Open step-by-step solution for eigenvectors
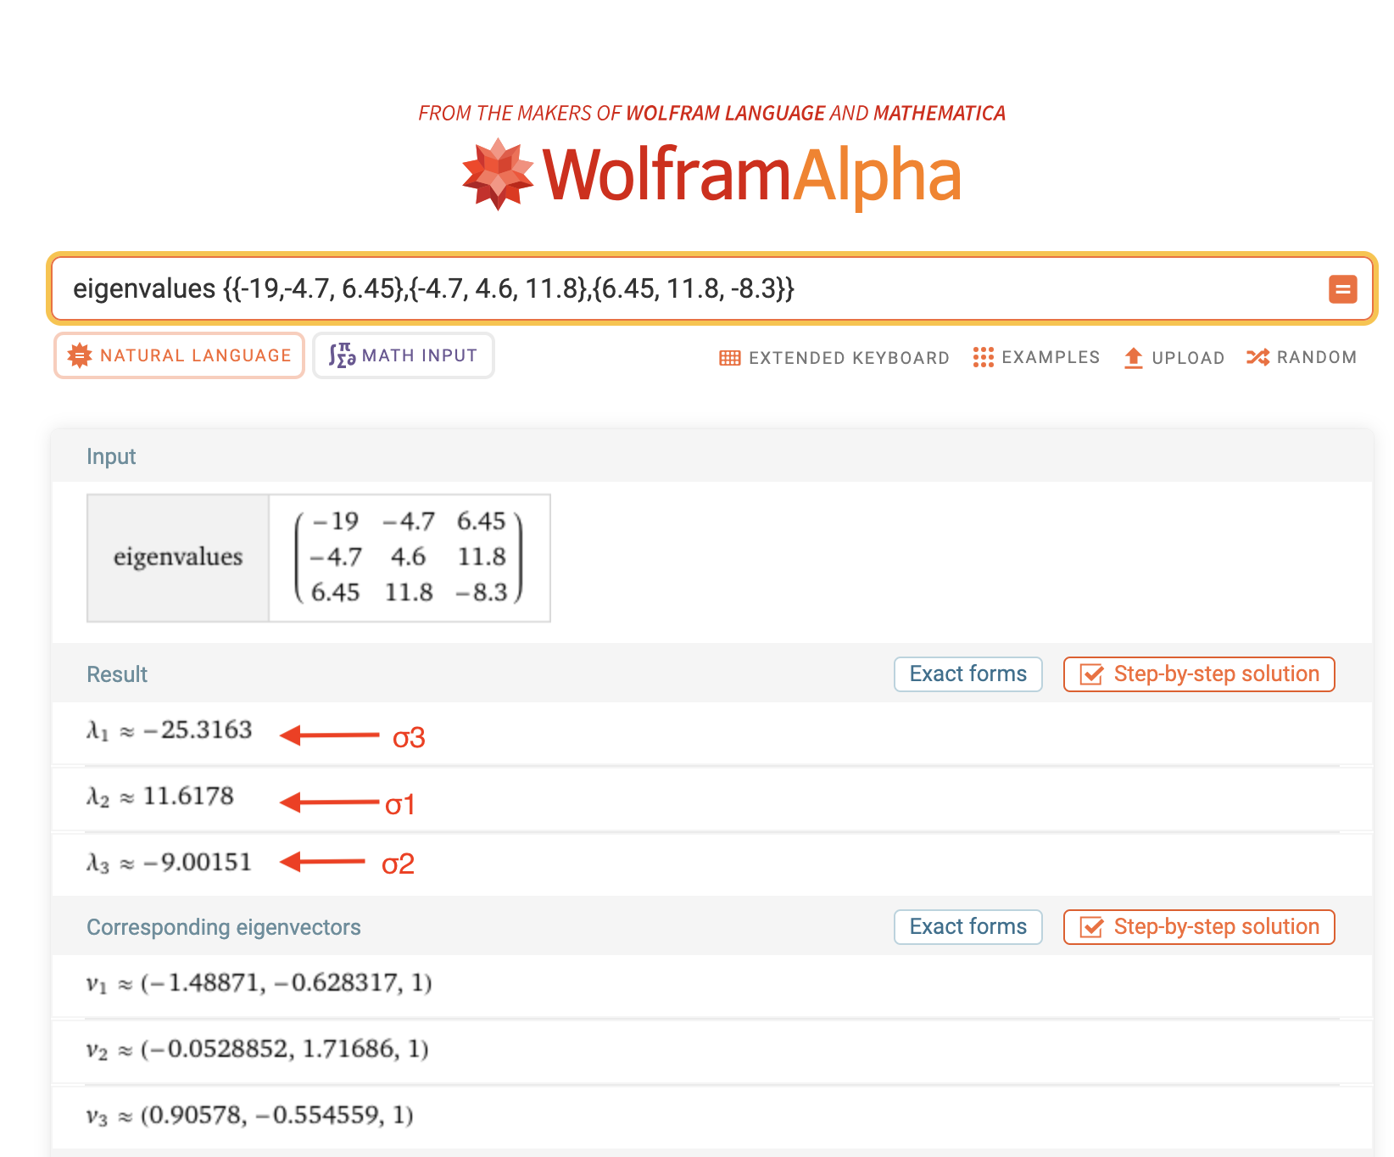The image size is (1394, 1157). click(1199, 927)
